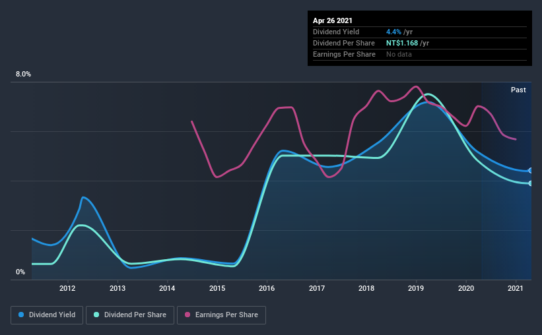Click the tooltip Dividend Per Share row label

343,43
